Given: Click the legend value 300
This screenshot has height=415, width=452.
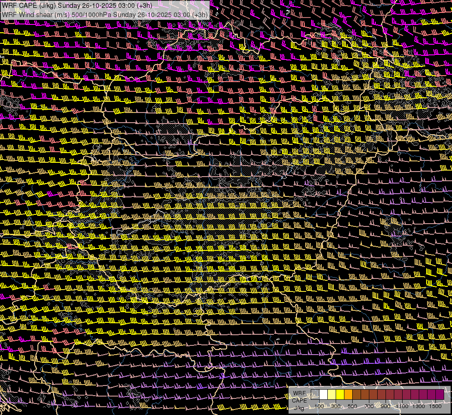Looking at the screenshot, I should click(x=336, y=406).
